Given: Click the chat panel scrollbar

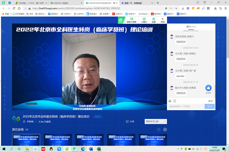Looking at the screenshot, I should coord(215,92).
